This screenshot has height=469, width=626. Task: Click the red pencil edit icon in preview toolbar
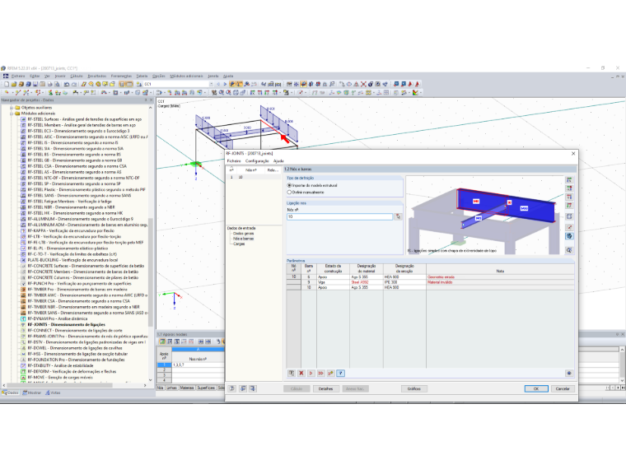[569, 227]
